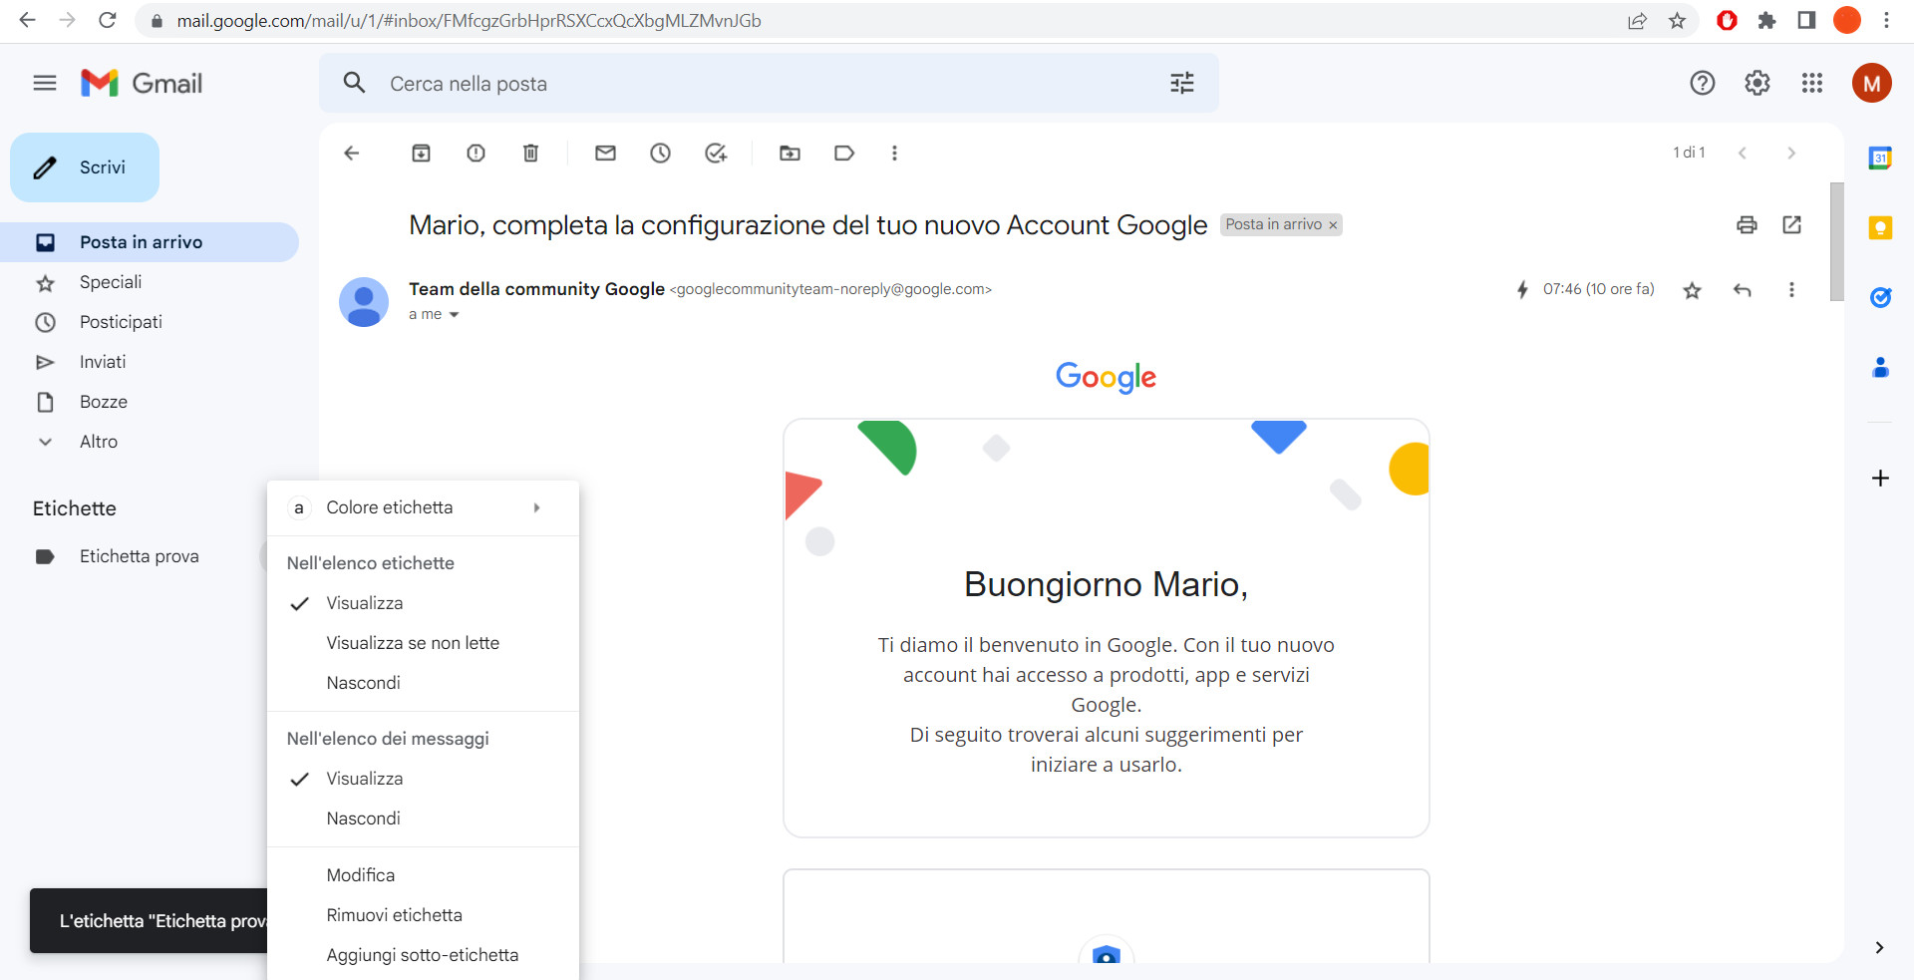Screen dimensions: 1914x980
Task: Enable Visualizza se non lette for the label
Action: (413, 643)
